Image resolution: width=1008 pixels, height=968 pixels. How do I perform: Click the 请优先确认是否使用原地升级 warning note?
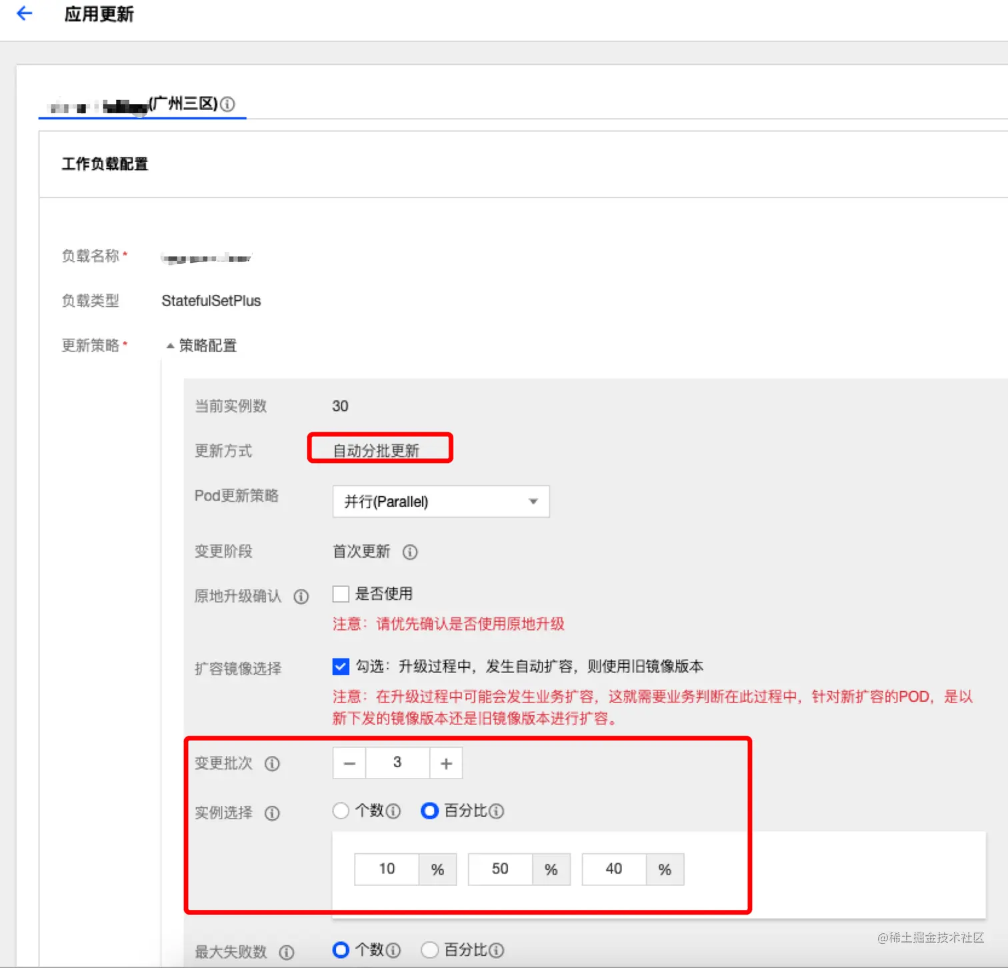click(x=449, y=624)
